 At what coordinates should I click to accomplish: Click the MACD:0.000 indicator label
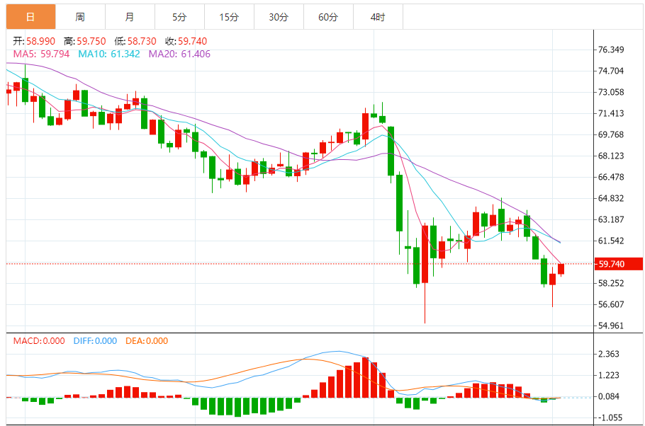(39, 341)
